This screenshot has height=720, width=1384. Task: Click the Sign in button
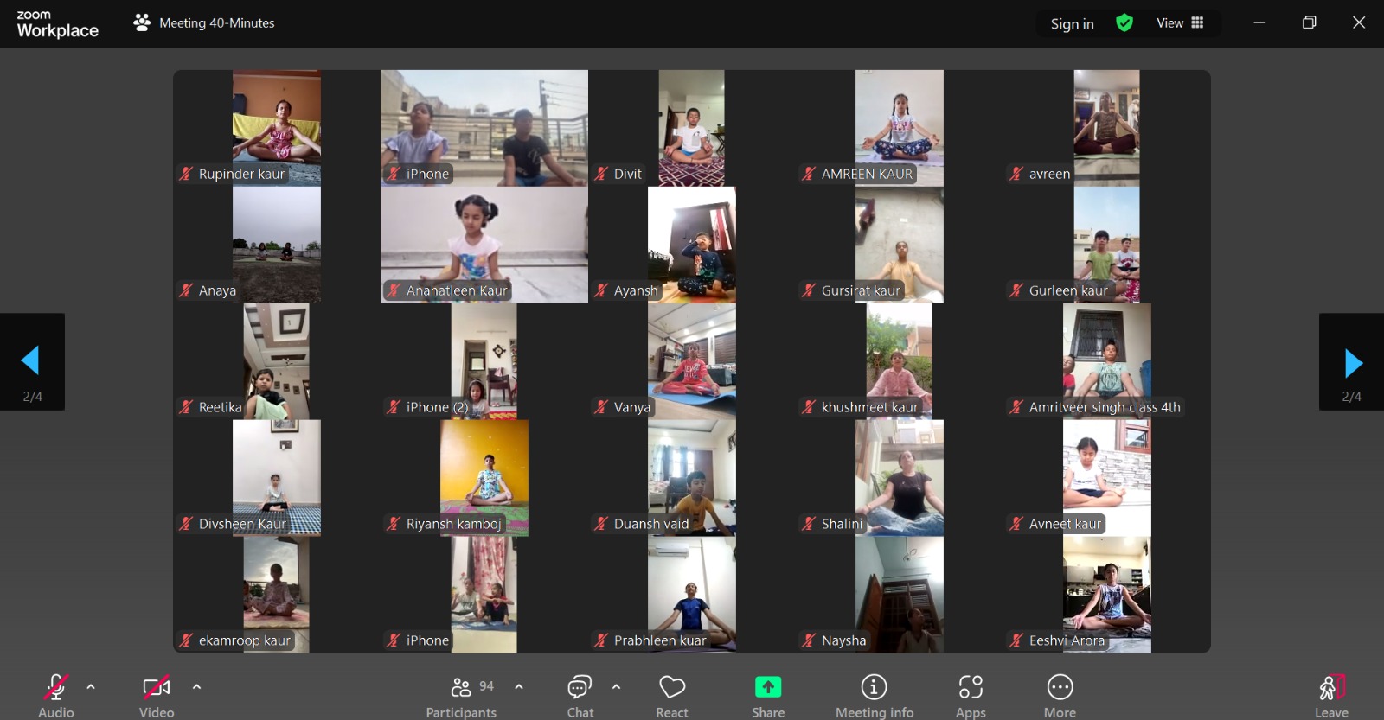pyautogui.click(x=1072, y=24)
